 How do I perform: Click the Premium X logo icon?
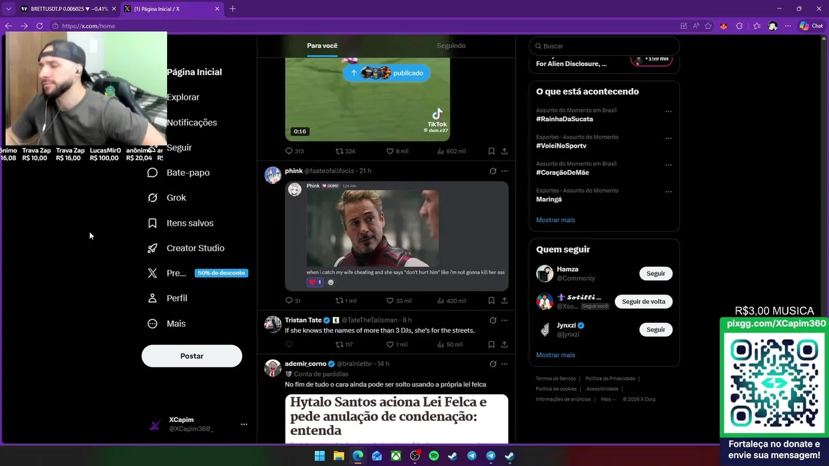pos(152,273)
